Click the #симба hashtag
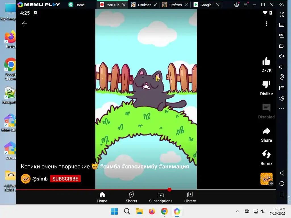This screenshot has height=218, width=291. coord(110,166)
